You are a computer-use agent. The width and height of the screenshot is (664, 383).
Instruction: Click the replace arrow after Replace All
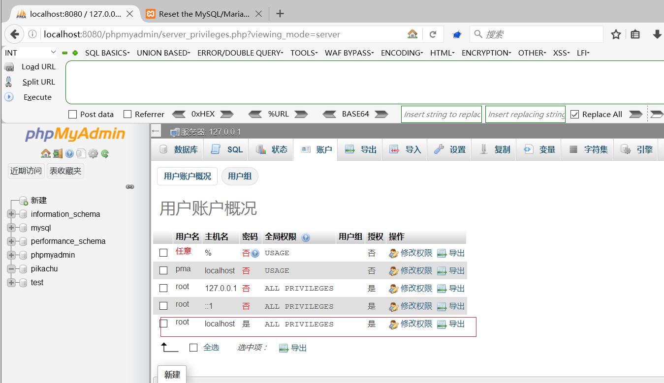pos(636,114)
